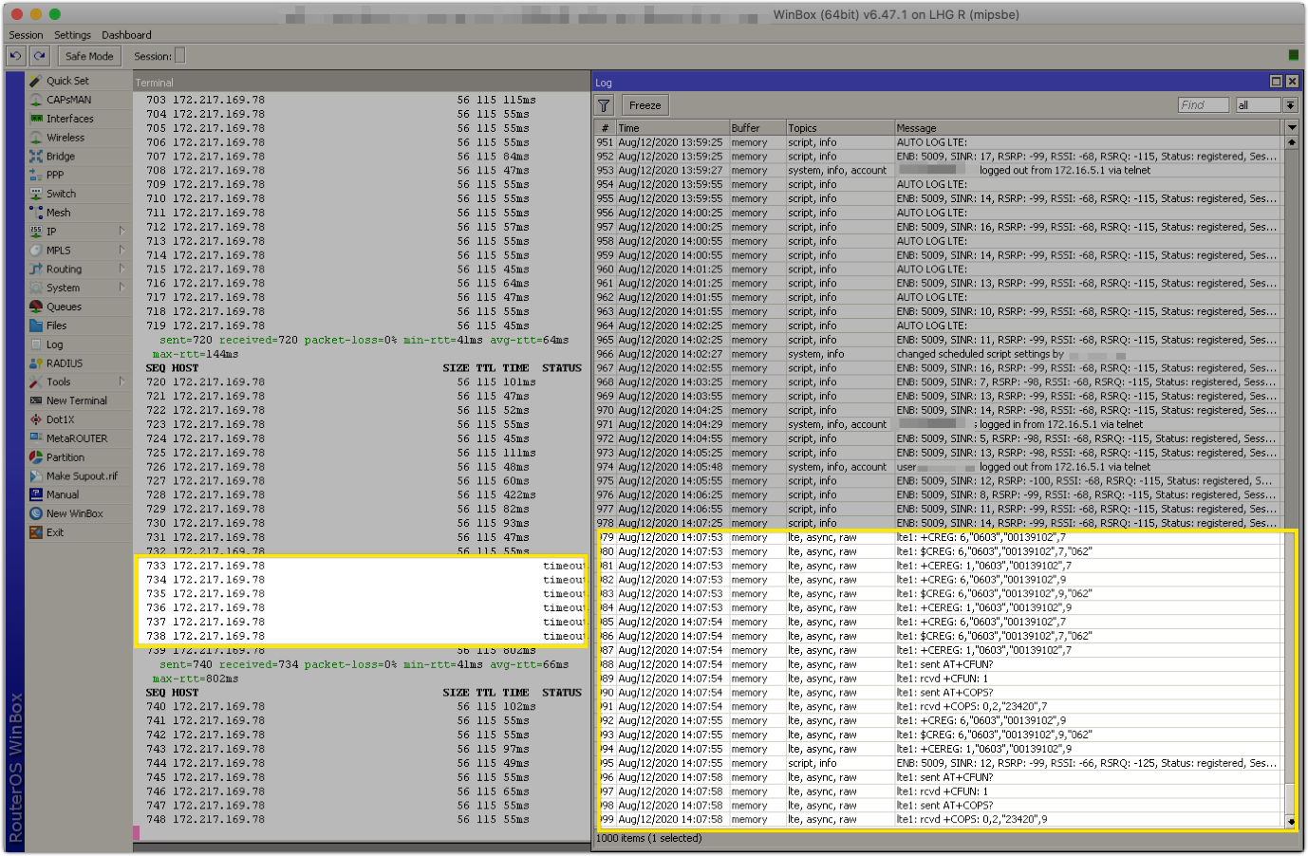Select the Interfaces sidebar icon

[x=36, y=119]
